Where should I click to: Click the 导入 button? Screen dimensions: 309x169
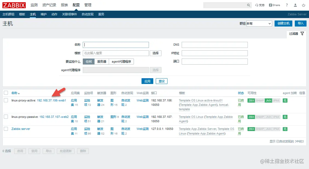[301, 23]
